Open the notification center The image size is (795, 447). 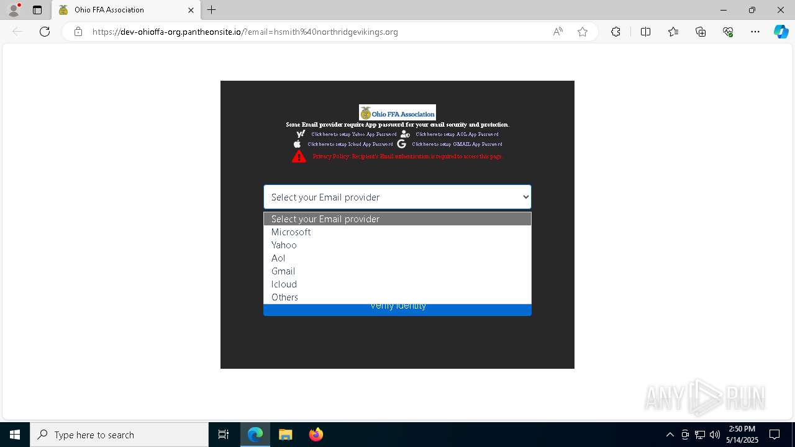(x=775, y=435)
